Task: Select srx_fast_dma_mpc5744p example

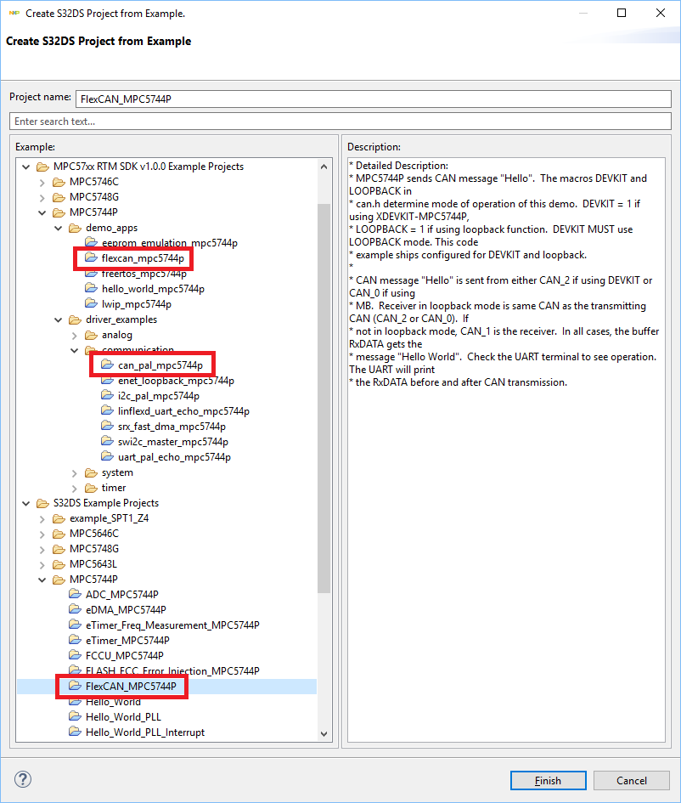Action: coord(172,427)
